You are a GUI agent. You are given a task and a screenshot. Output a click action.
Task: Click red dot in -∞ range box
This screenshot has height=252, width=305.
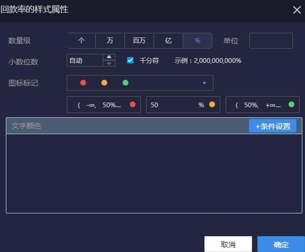(133, 105)
